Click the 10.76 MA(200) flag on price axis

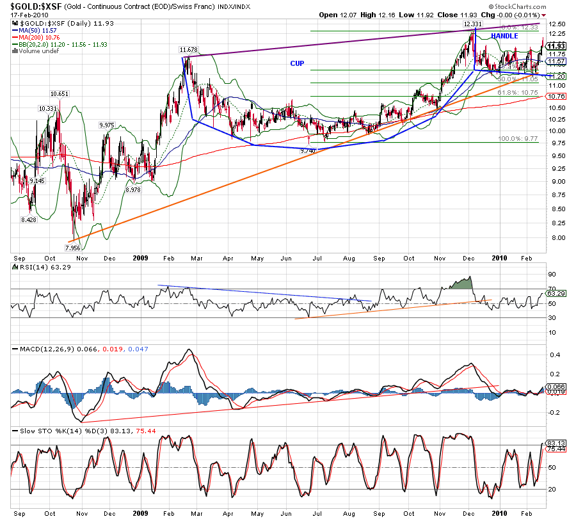pyautogui.click(x=556, y=96)
